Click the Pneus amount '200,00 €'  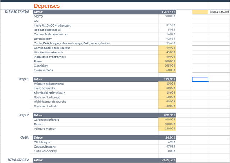tap(167, 61)
